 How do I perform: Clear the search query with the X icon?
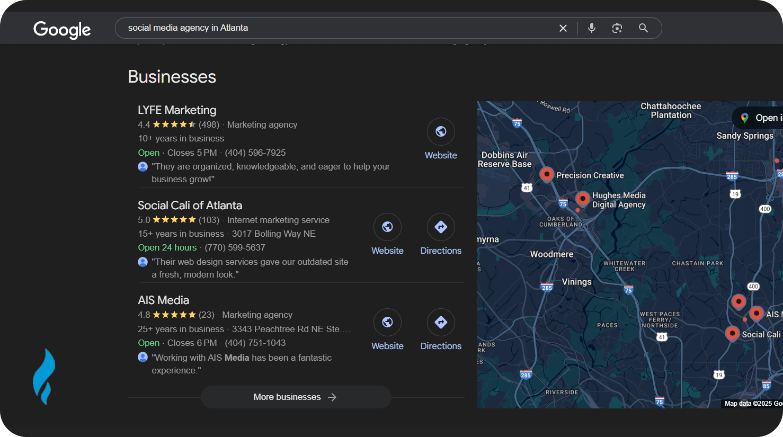pos(563,28)
